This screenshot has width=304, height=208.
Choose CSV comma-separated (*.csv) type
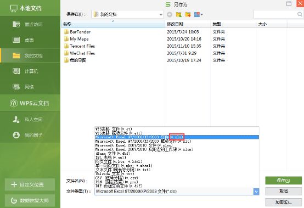coord(177,178)
